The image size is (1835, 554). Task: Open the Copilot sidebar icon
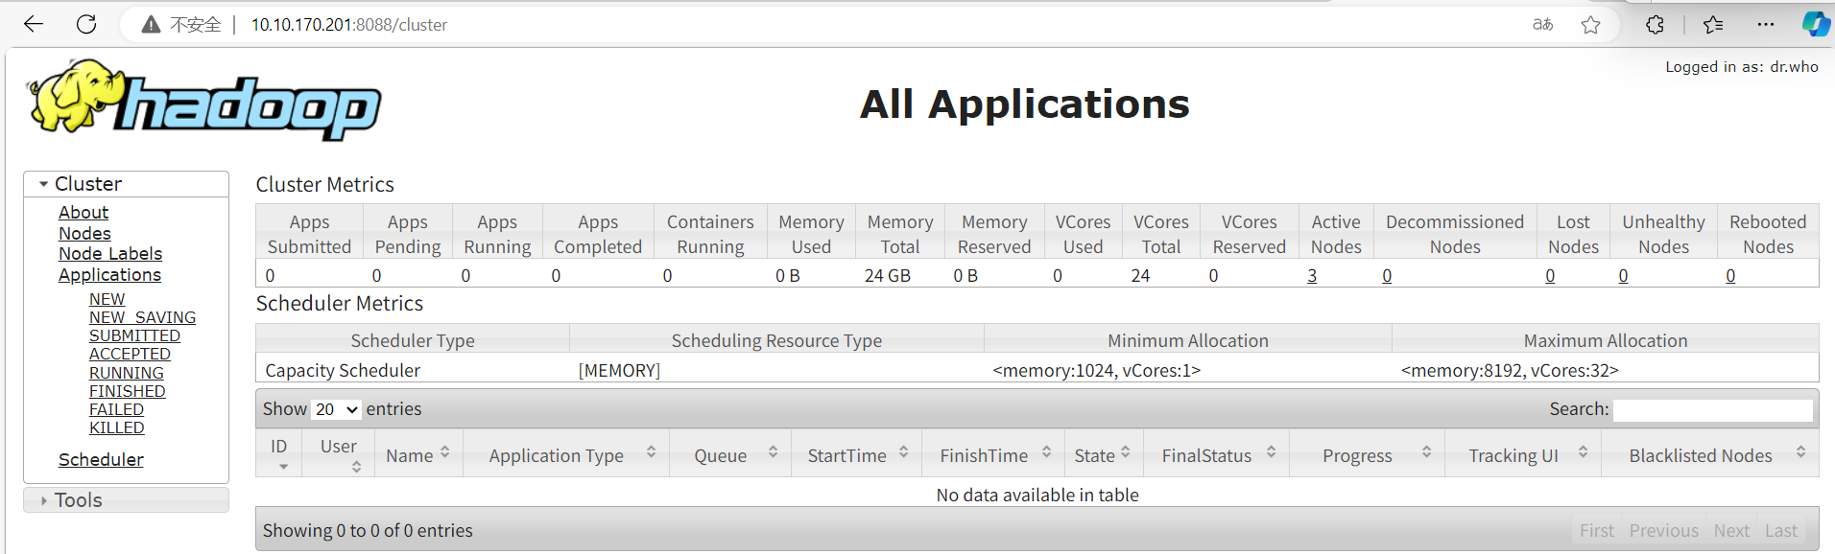[1816, 24]
